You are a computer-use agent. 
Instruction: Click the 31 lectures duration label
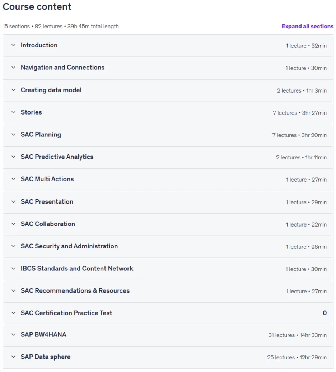tap(297, 335)
